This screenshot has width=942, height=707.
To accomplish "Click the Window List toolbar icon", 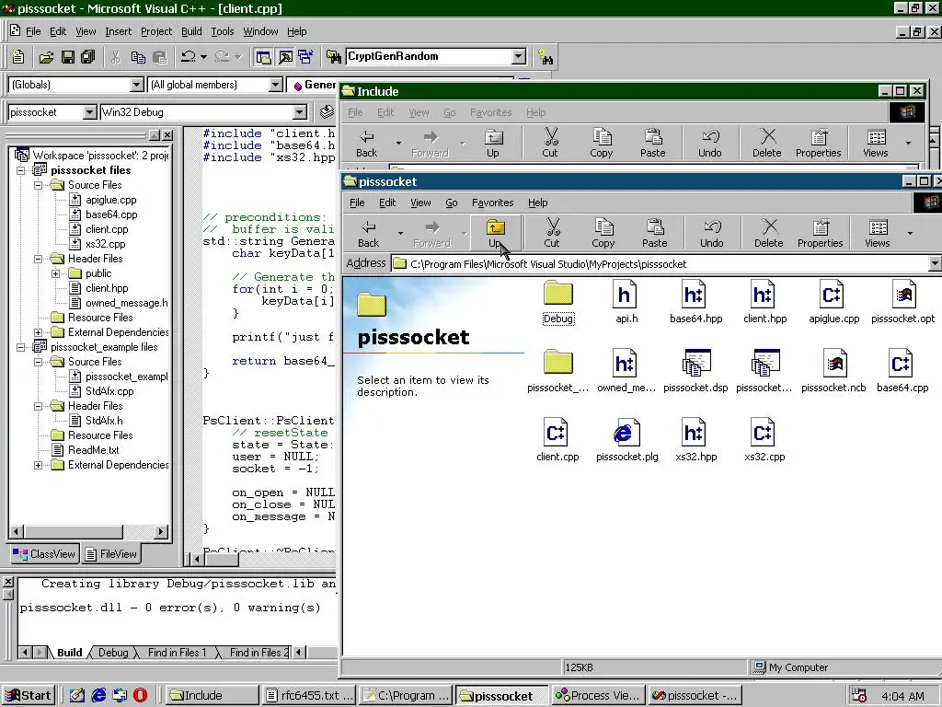I will (305, 57).
